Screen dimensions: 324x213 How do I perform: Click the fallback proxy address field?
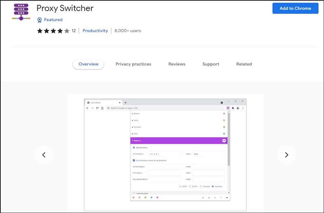(x=164, y=179)
